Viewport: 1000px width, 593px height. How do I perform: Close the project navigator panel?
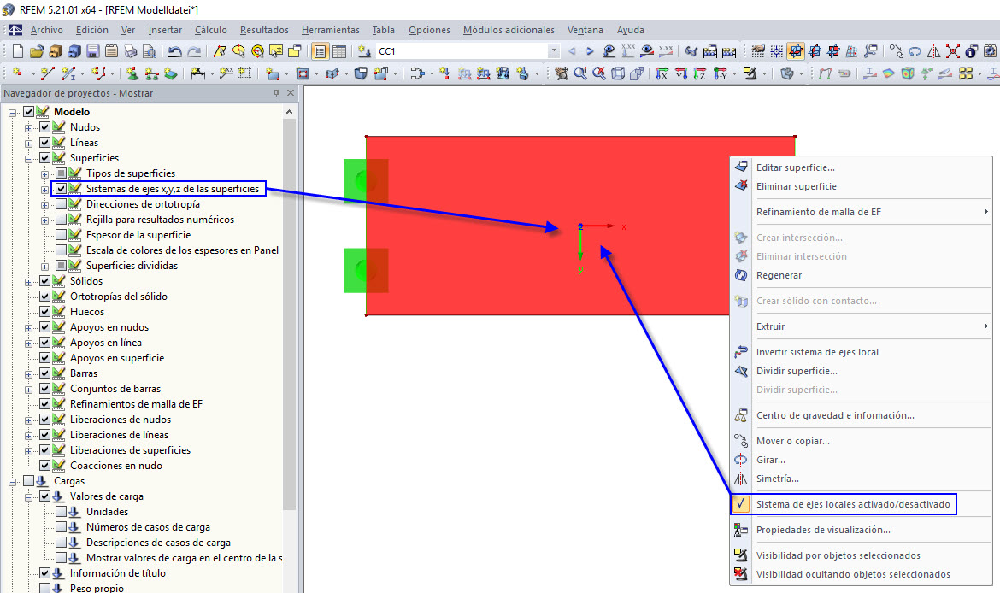point(291,93)
